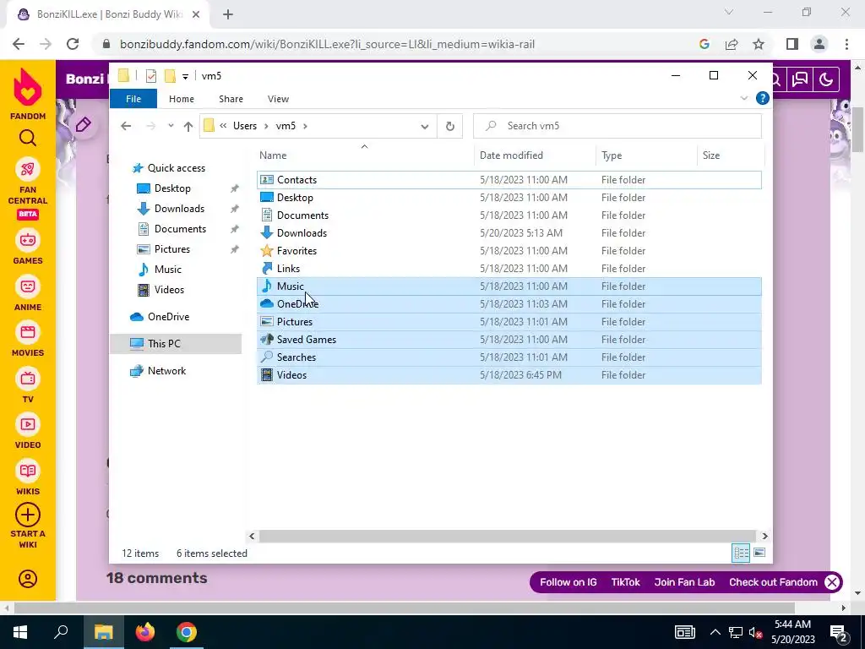Open the Home ribbon tab

pos(182,99)
